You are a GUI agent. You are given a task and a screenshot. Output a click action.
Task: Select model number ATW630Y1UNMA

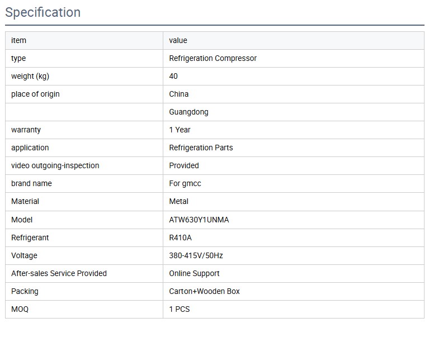click(199, 220)
